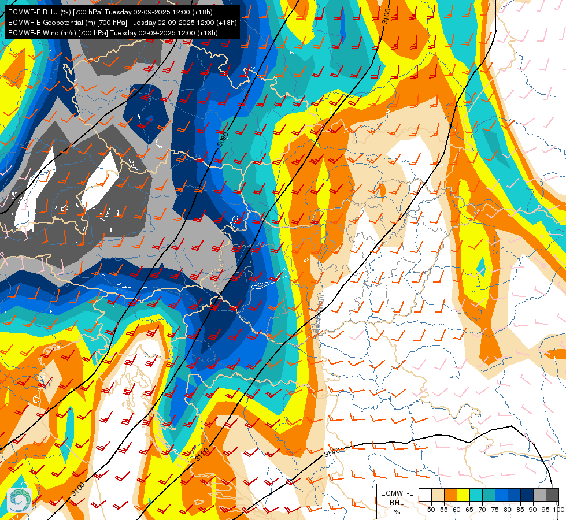Select the light gray 90–95 legend swatch
Viewport: 566px width, 520px height.
tap(539, 495)
